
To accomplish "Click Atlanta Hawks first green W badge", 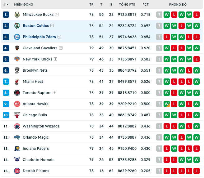I will [167, 104].
